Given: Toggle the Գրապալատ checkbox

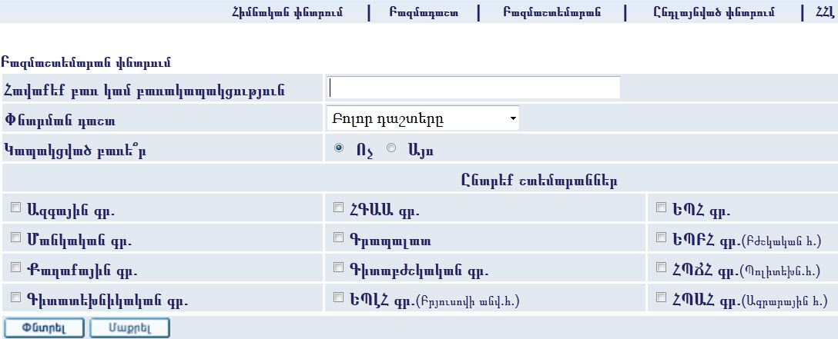Looking at the screenshot, I should [x=338, y=238].
